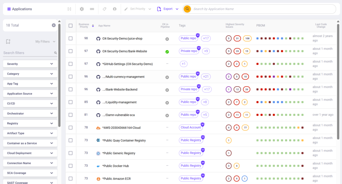The width and height of the screenshot is (342, 184).
Task: Expand the Orchestrator filter
Action: (30, 113)
